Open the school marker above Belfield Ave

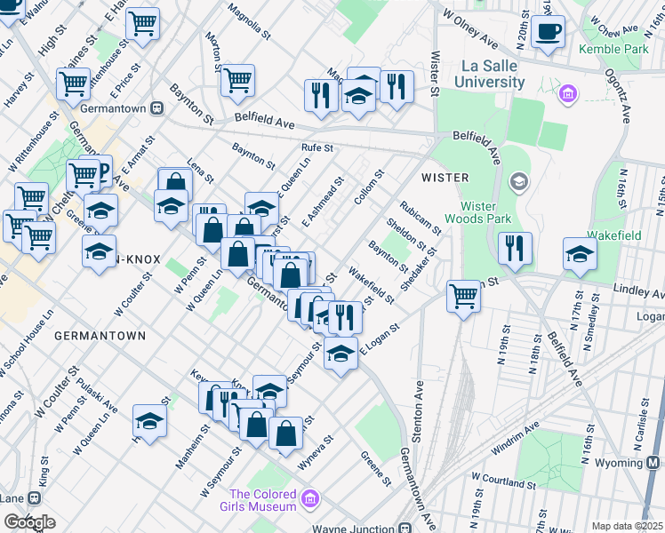tap(359, 99)
